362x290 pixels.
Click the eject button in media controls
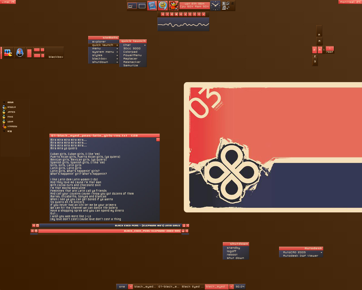185,14
